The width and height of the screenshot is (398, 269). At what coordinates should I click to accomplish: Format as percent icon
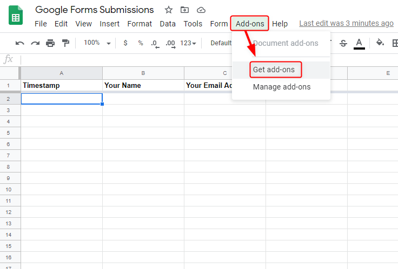141,43
